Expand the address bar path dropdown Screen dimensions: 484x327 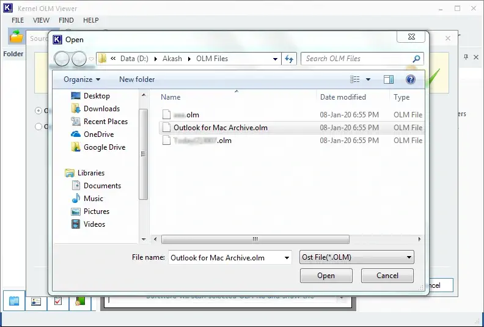[275, 59]
